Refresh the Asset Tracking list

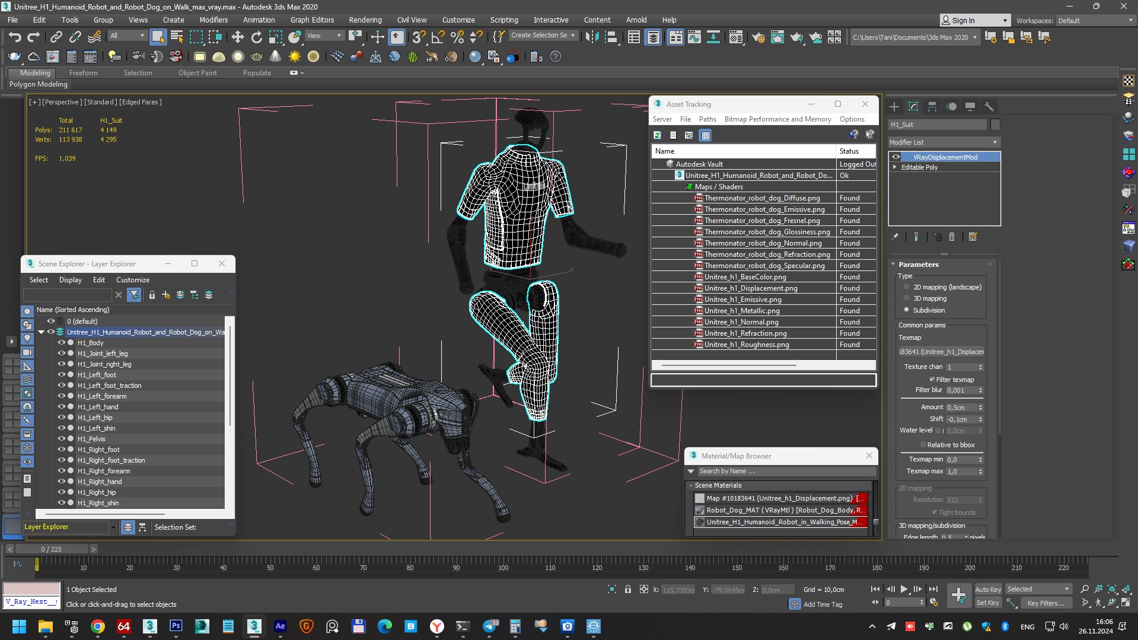point(657,135)
